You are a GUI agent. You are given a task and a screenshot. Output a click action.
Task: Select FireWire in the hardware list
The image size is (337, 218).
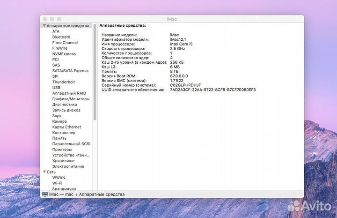(x=60, y=48)
